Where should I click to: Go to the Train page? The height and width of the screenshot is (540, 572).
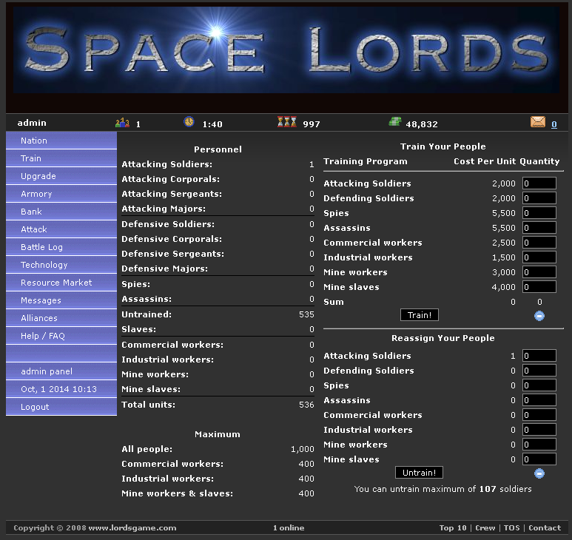61,158
